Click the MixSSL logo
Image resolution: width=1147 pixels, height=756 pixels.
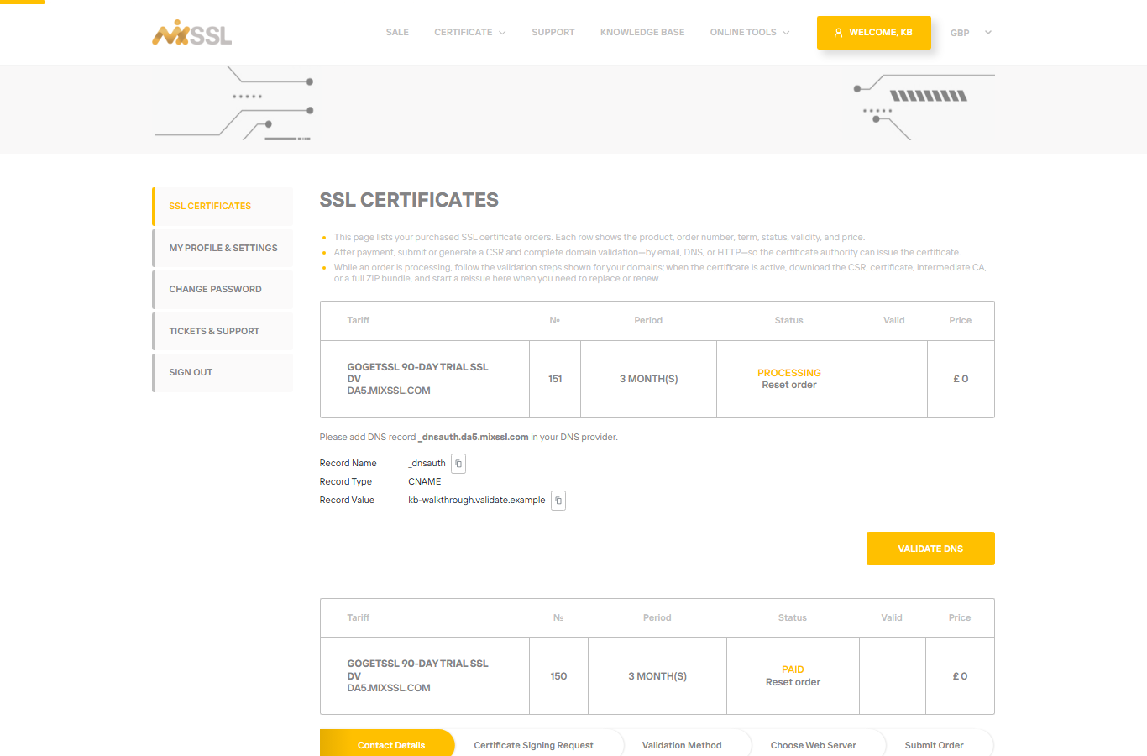point(191,33)
